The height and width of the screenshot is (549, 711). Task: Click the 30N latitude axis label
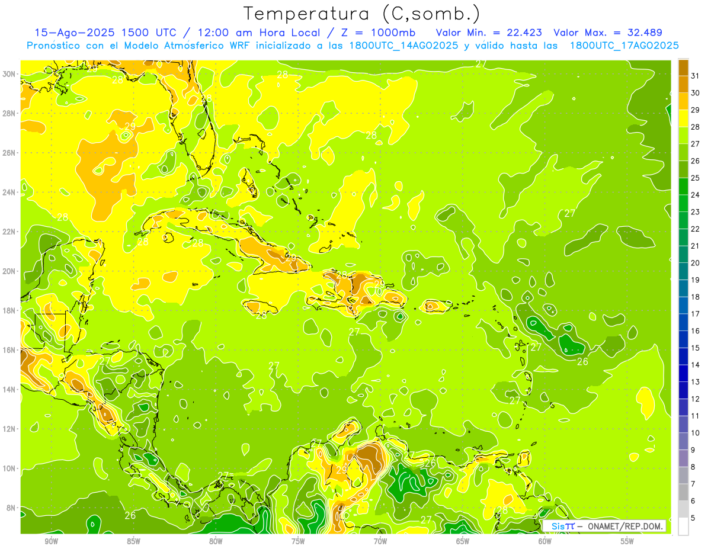tap(9, 74)
